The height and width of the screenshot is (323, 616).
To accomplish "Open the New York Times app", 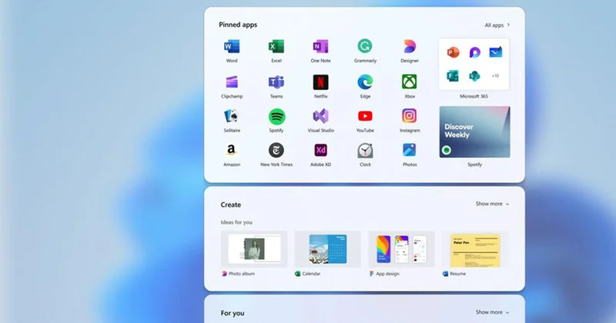I will point(276,150).
